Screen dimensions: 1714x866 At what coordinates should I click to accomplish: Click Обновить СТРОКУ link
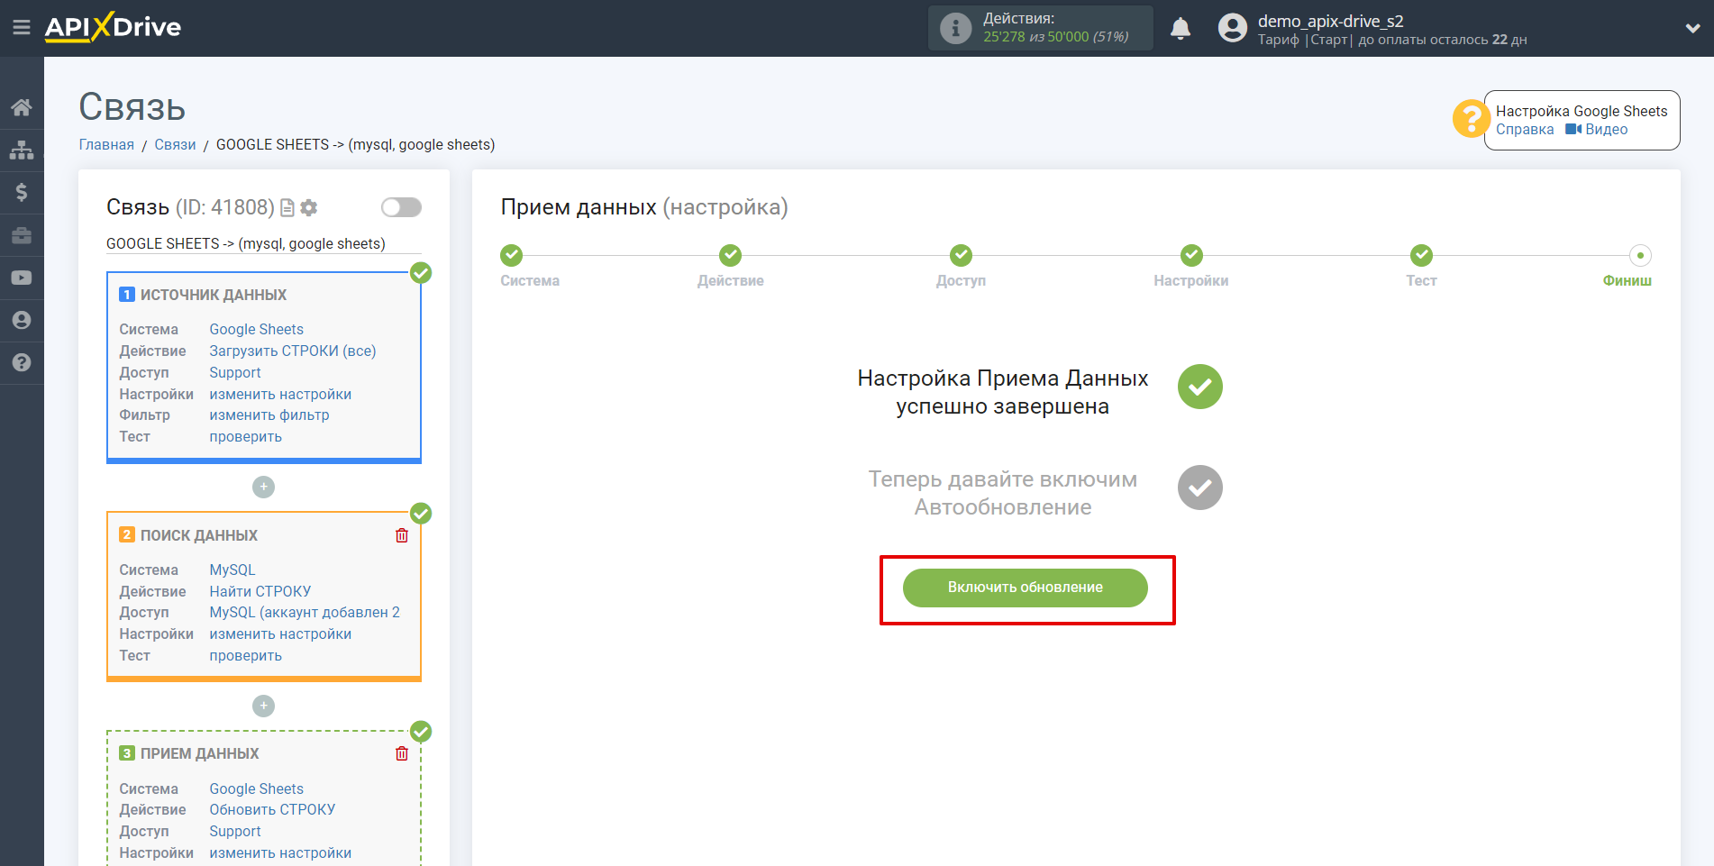click(x=272, y=809)
